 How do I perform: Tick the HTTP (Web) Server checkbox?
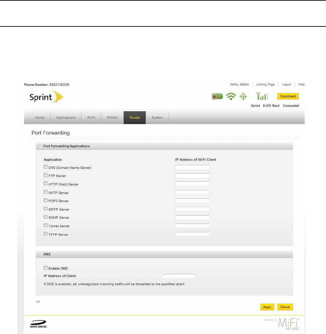pyautogui.click(x=45, y=183)
